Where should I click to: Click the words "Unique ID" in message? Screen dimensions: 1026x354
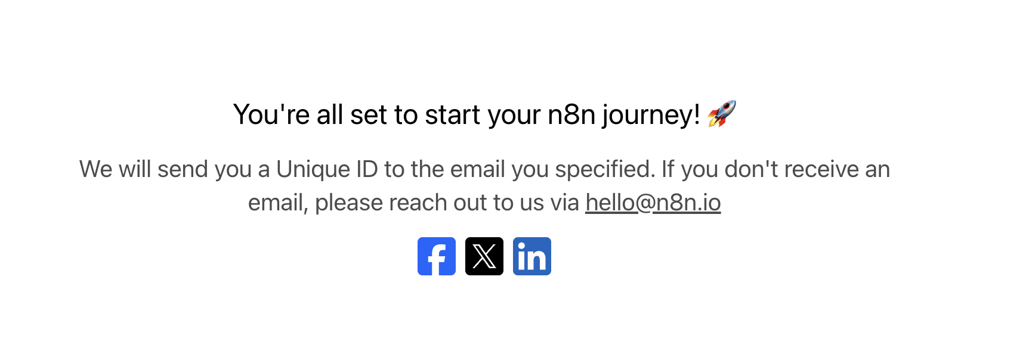[327, 169]
